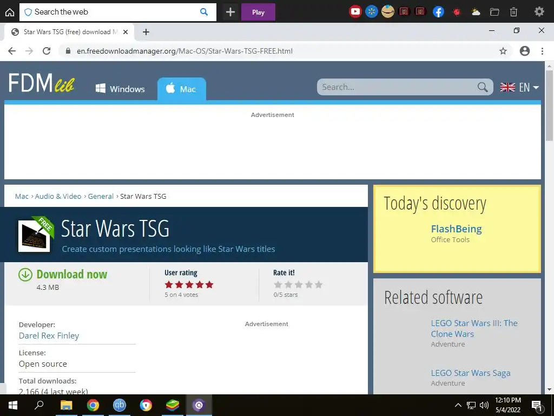Expand the EN language dropdown

pos(519,87)
